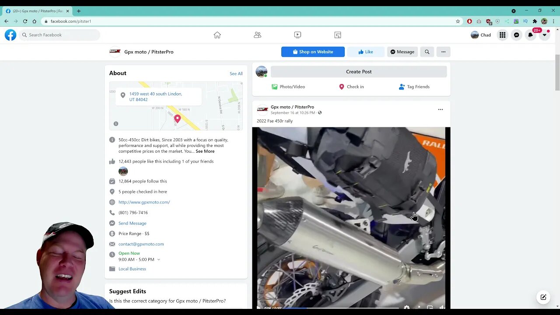Click the Send Message link
The image size is (560, 315).
[132, 223]
